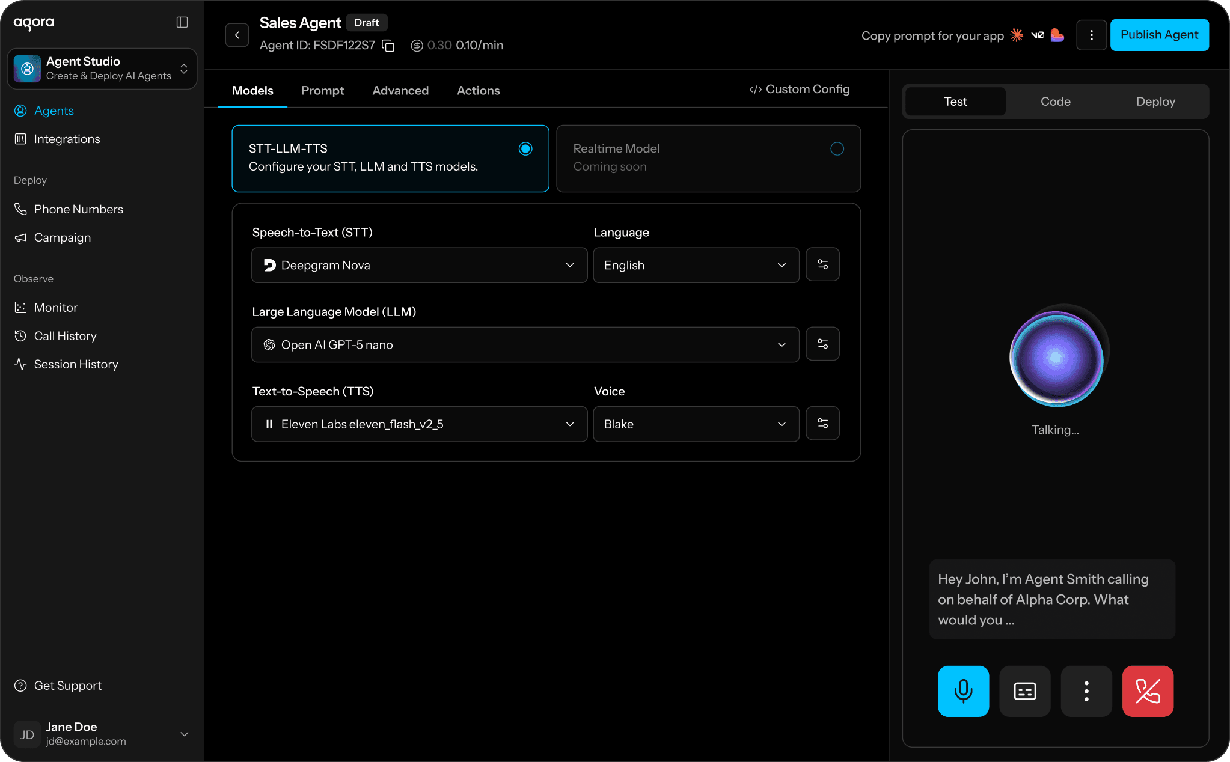Copy the Agent ID to clipboard
The image size is (1230, 762).
[x=388, y=46]
